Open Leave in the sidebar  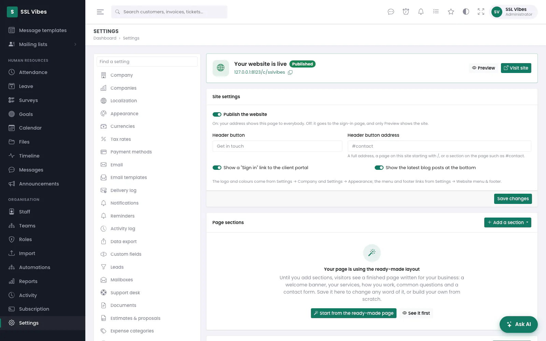pyautogui.click(x=43, y=86)
